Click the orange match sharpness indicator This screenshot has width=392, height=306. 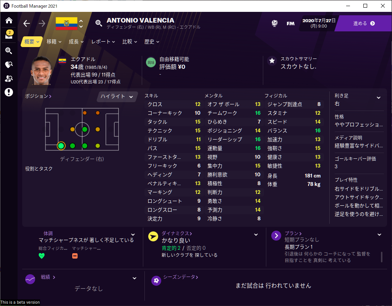click(x=75, y=256)
